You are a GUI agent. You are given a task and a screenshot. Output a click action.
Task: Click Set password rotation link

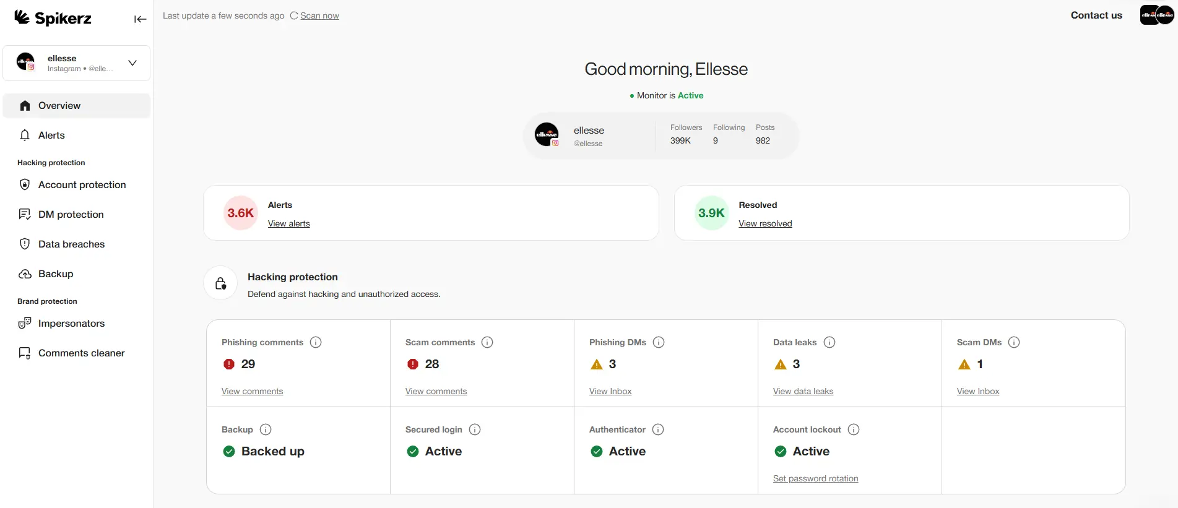pos(815,478)
